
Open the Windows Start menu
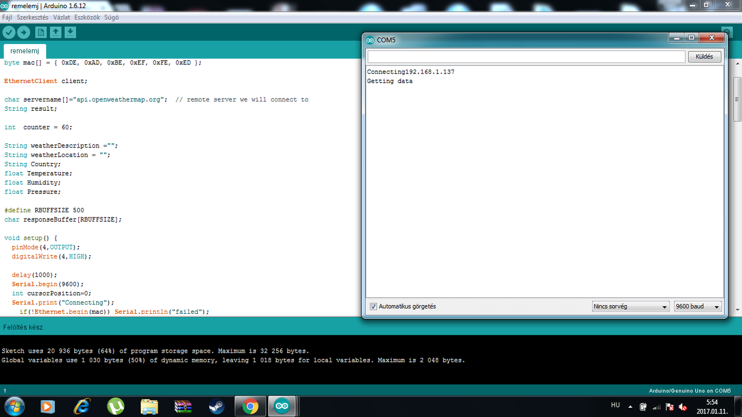pos(14,407)
